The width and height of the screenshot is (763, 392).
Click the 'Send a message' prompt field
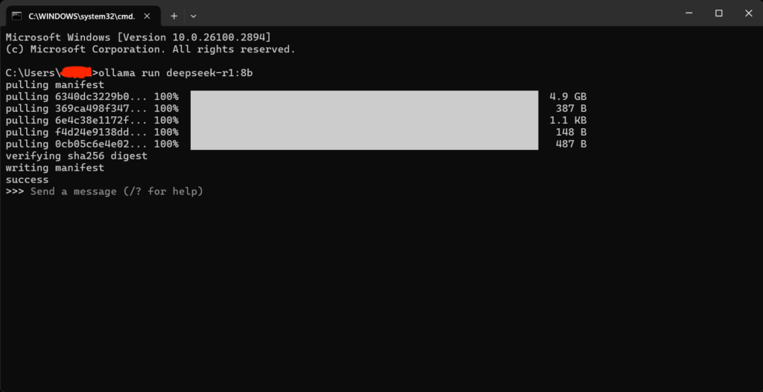coord(117,192)
